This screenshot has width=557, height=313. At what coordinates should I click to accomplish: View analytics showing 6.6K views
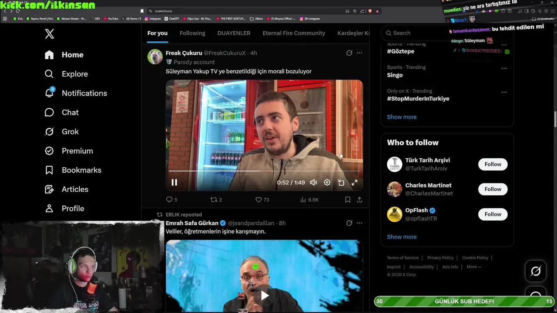[x=309, y=200]
